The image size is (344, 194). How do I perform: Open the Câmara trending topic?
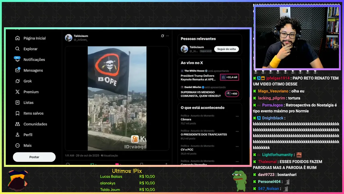click(x=186, y=119)
